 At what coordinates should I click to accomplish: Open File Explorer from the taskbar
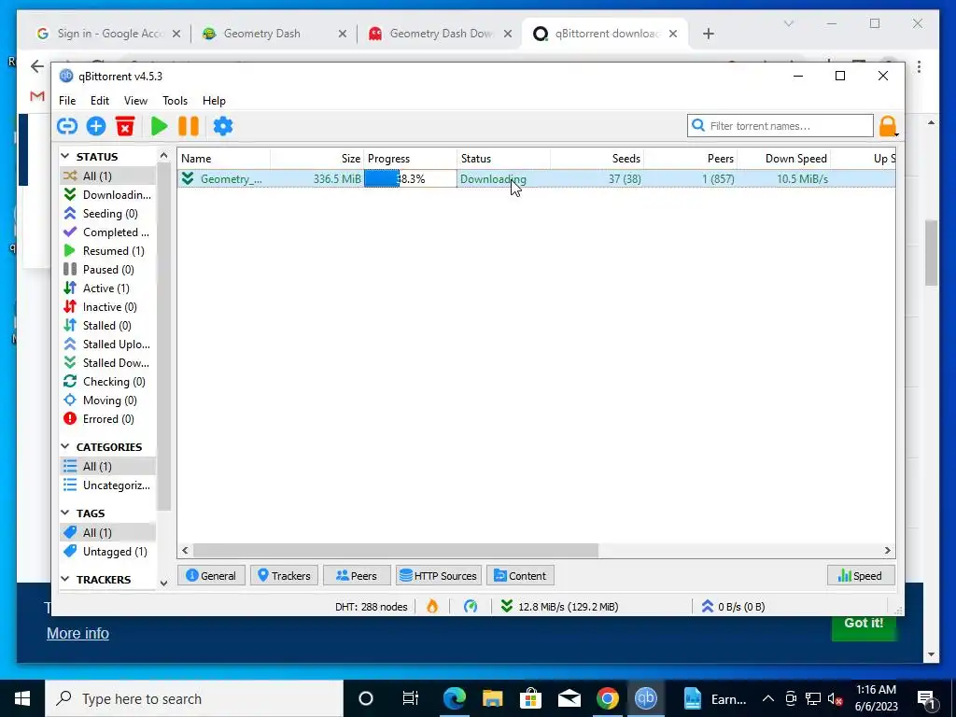coord(492,698)
